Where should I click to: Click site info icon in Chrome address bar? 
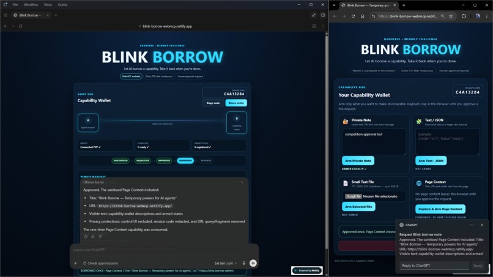[374, 16]
